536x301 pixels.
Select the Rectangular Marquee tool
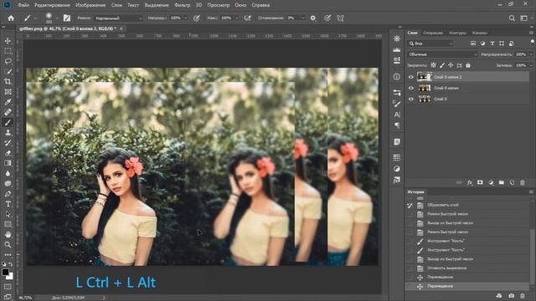(x=8, y=51)
